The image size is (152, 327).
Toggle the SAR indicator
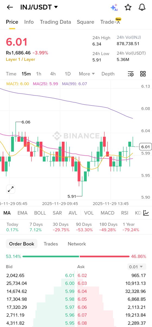coord(57,213)
